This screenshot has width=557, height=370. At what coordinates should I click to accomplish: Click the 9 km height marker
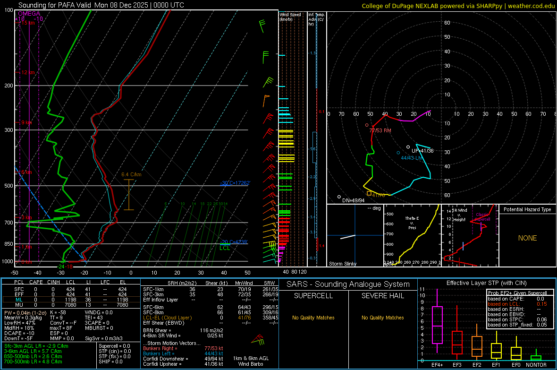tap(26, 122)
